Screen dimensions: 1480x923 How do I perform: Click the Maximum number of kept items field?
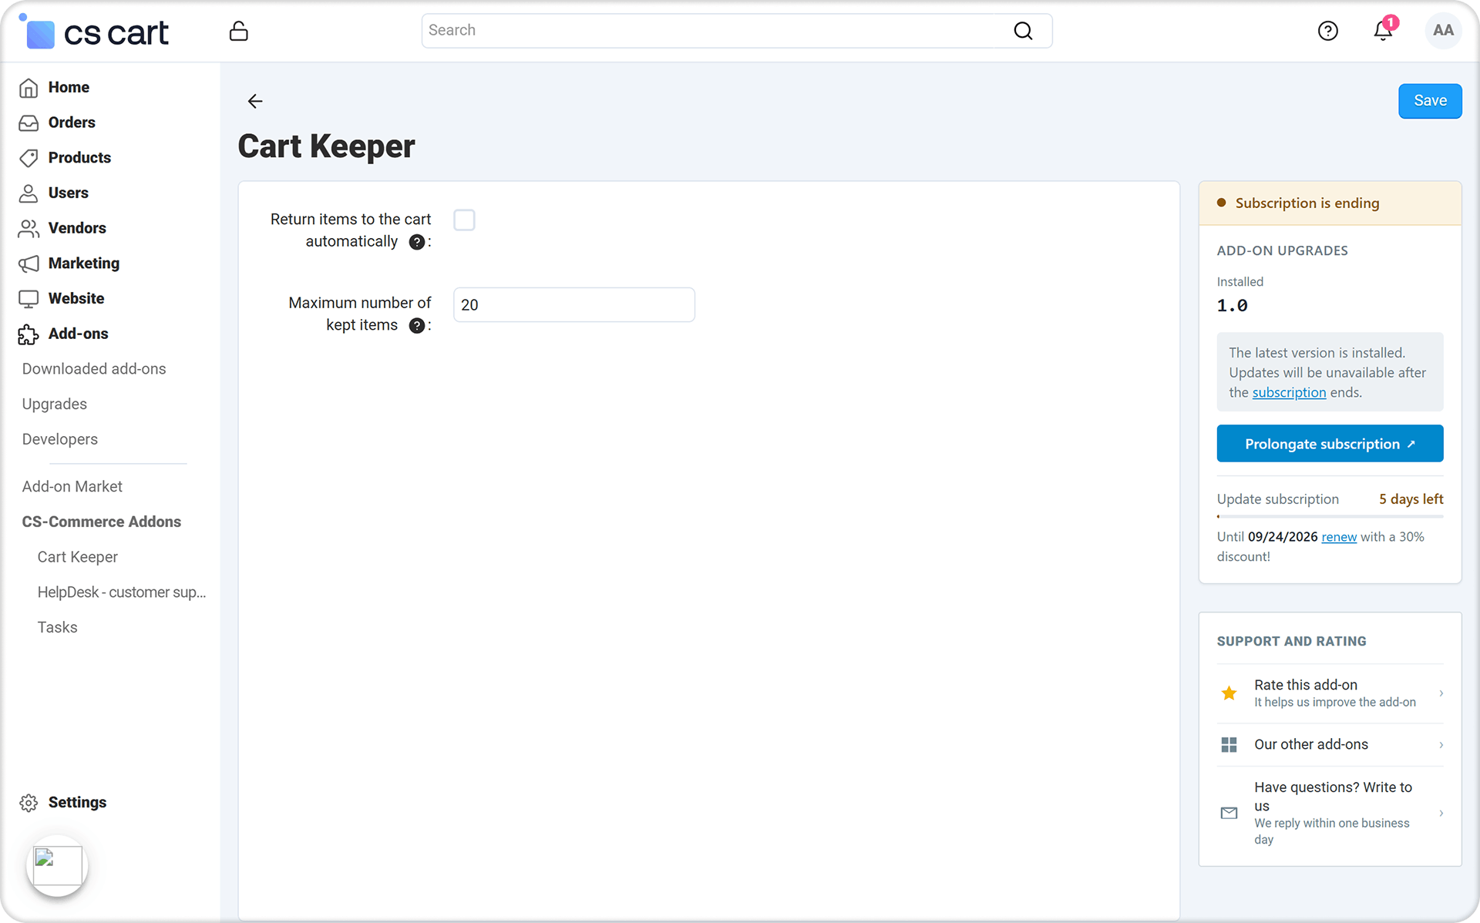coord(574,305)
